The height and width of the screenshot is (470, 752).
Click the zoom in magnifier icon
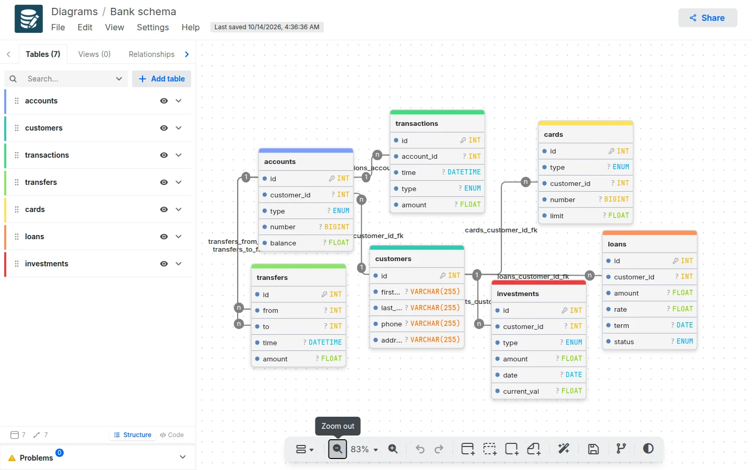[393, 449]
